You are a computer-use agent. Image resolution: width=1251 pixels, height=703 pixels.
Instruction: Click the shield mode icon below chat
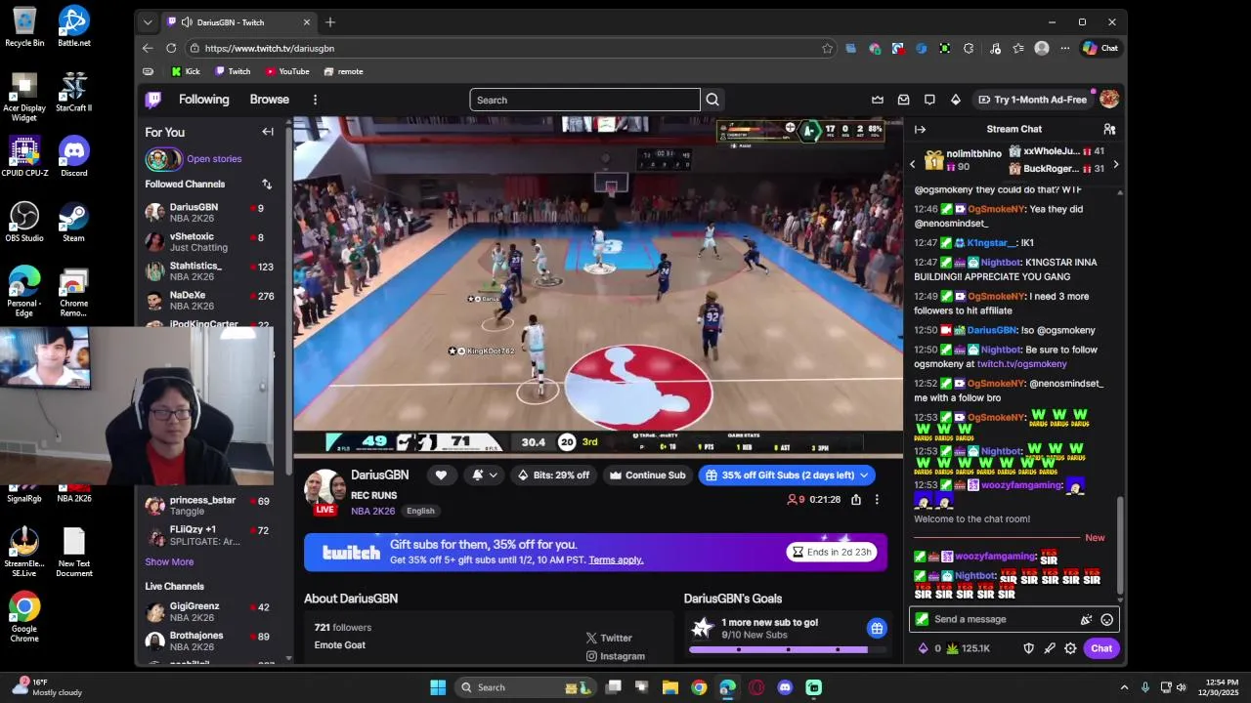point(1028,648)
